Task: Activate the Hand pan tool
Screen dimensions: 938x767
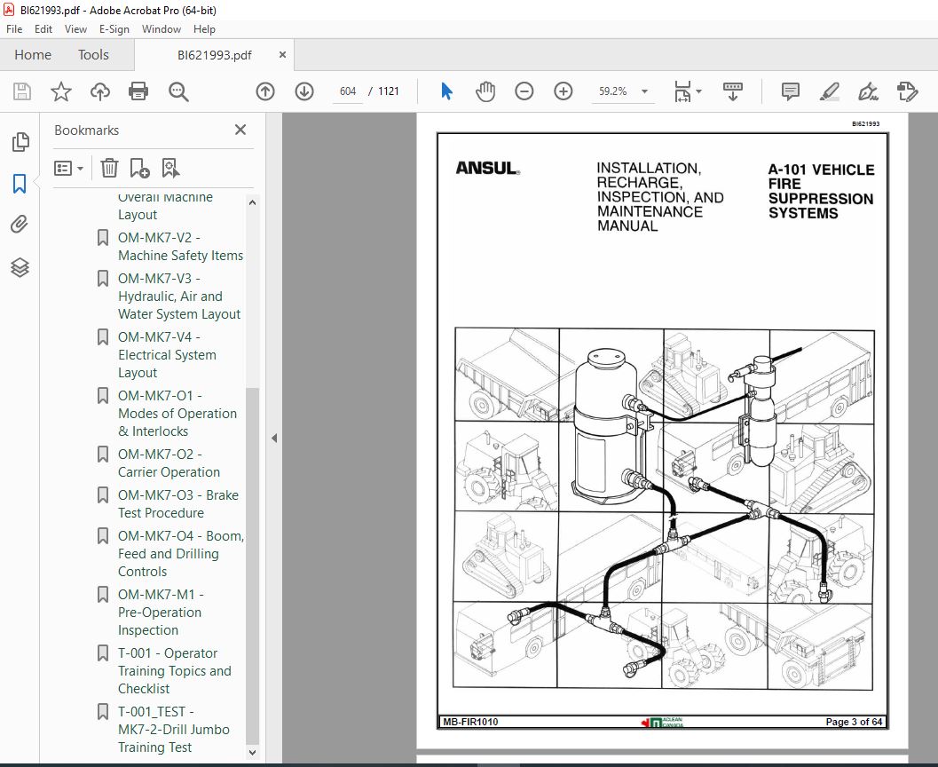Action: (x=485, y=91)
